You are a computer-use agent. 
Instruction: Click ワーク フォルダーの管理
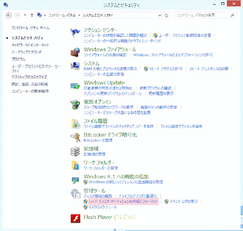(101, 168)
